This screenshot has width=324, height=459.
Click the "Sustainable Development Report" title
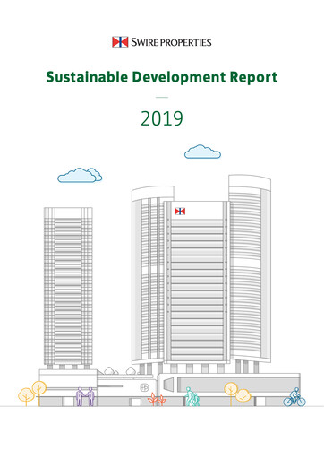click(x=162, y=77)
